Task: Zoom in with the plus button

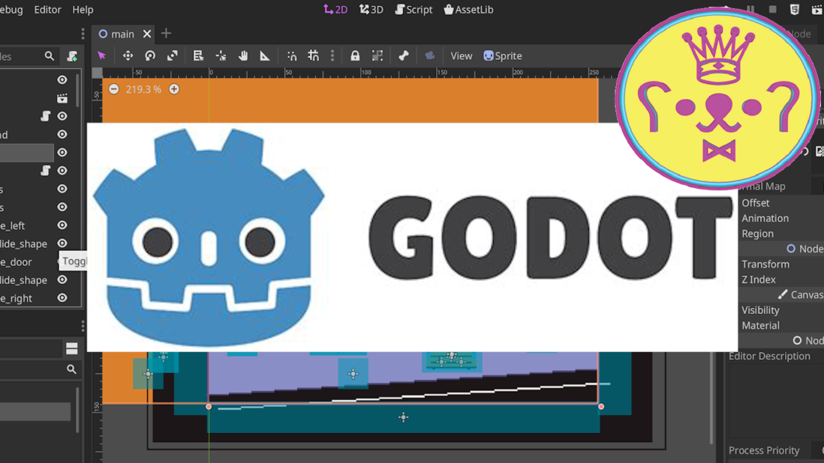Action: [x=174, y=89]
